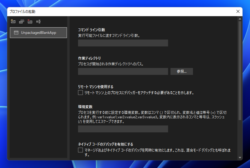
Task: Create a new launch profile
Action: point(13,21)
